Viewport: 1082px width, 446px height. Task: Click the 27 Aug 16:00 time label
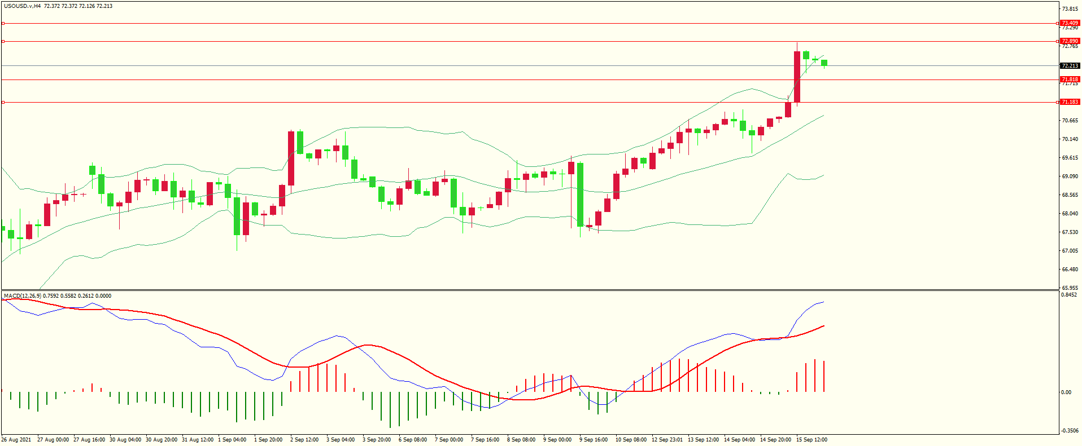point(89,440)
